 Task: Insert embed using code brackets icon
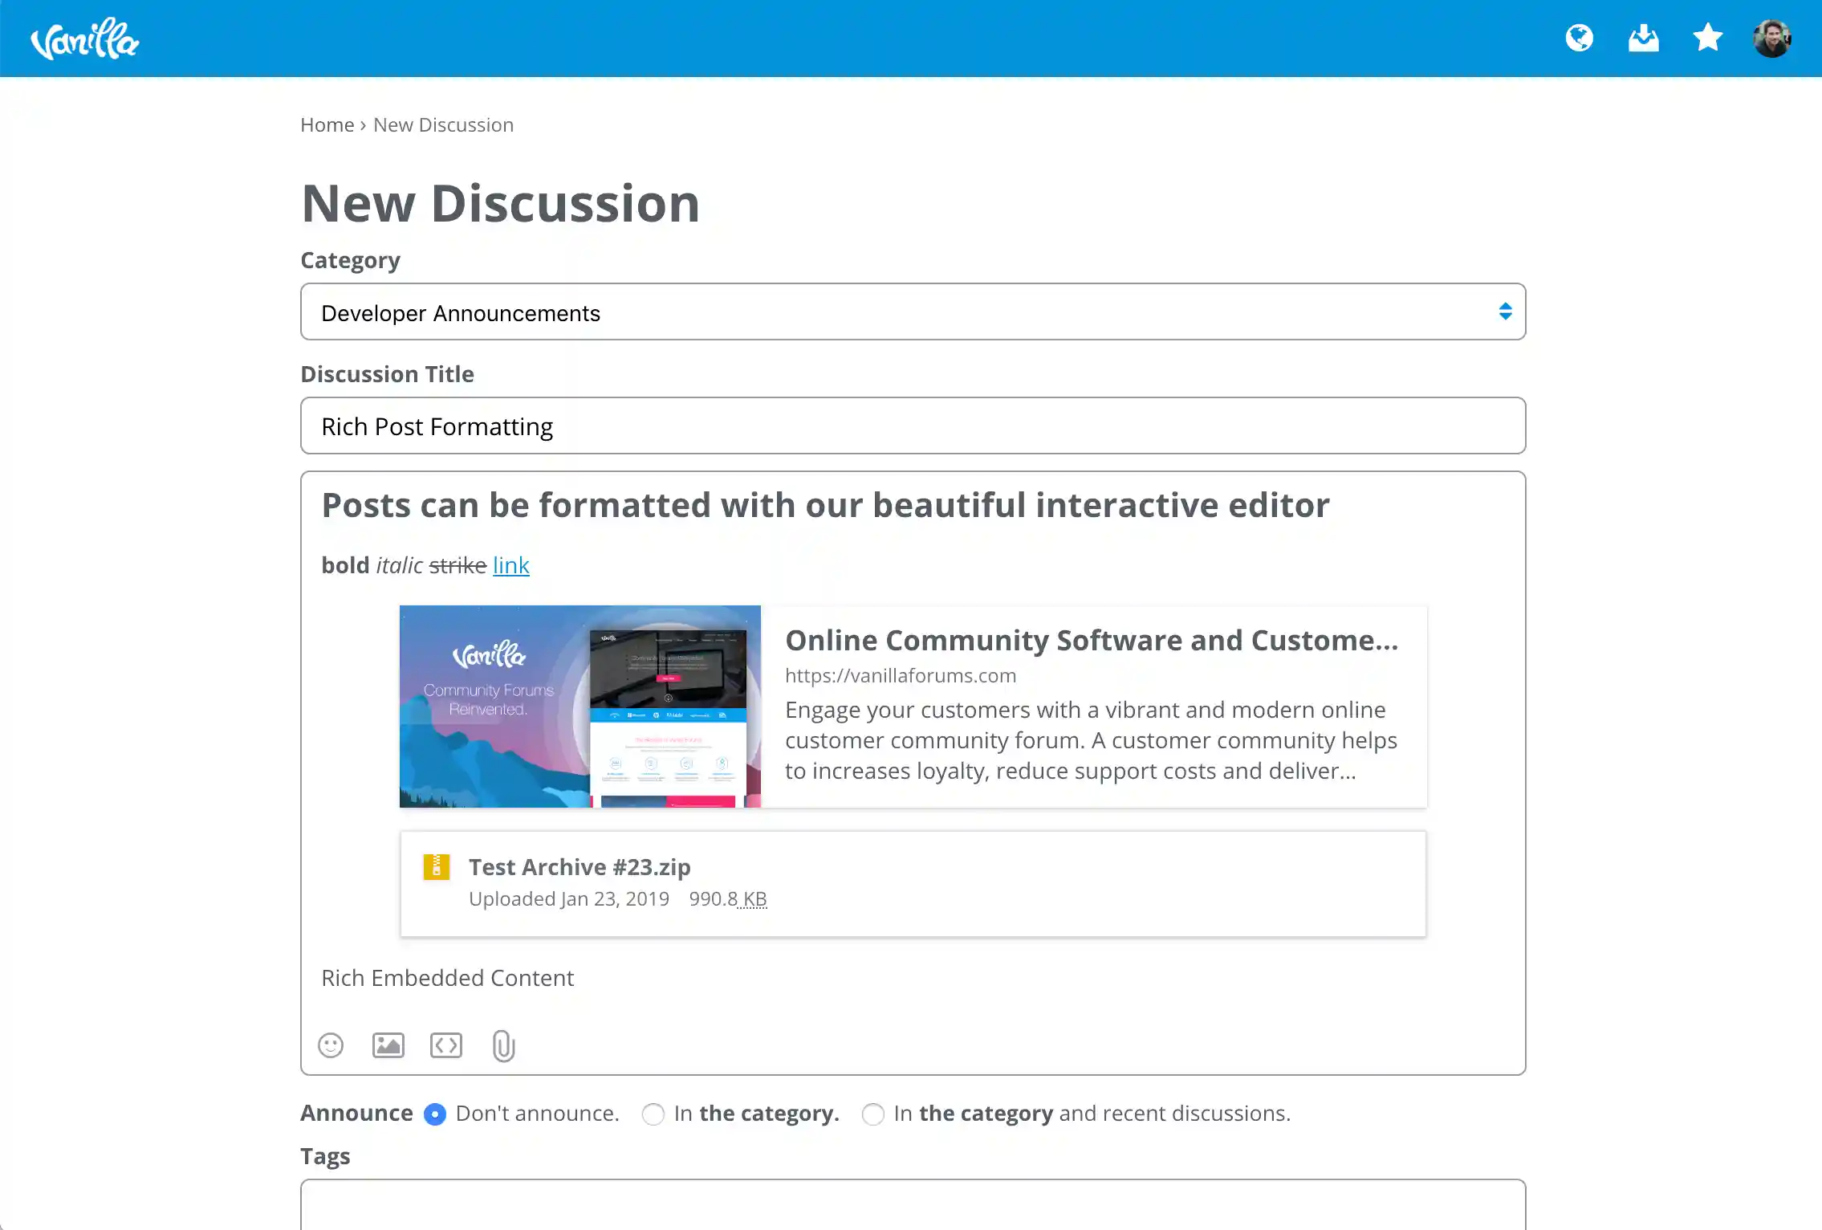pyautogui.click(x=446, y=1045)
